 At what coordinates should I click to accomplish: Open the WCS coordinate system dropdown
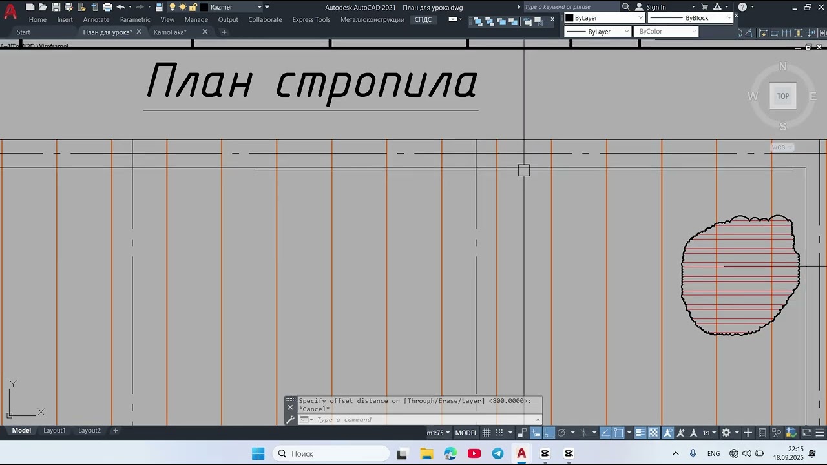(782, 147)
